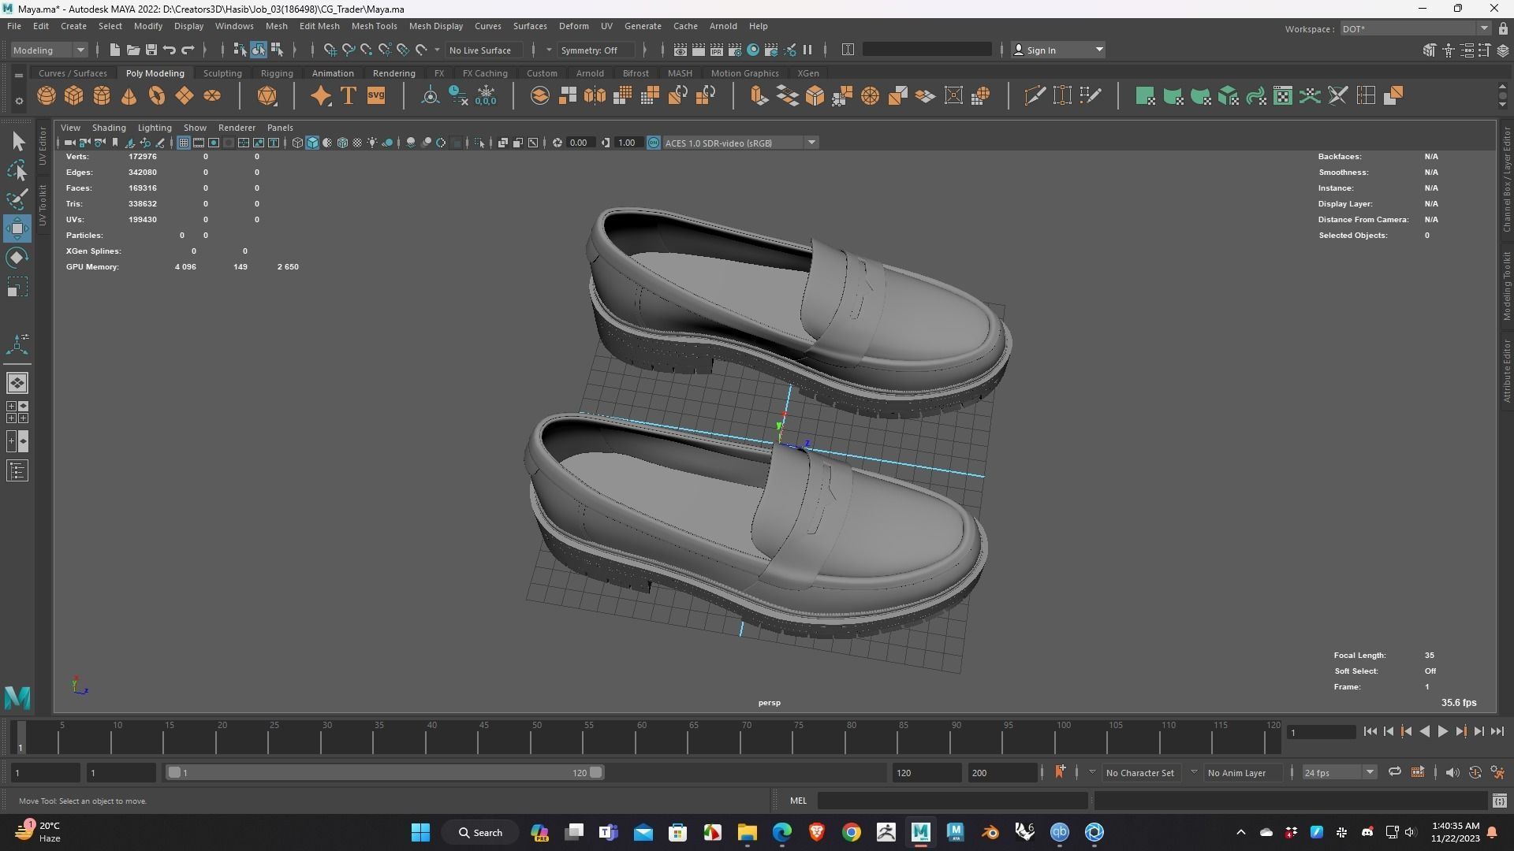The height and width of the screenshot is (851, 1514).
Task: Toggle wireframe shading in panel toolbar
Action: 297,143
